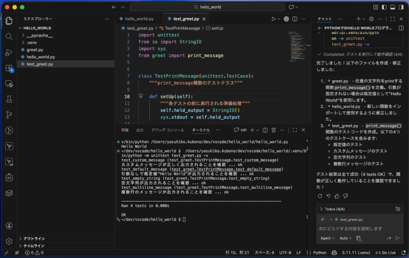Click the Python language mode in status bar
Viewport: 409px width, 258px height.
(x=319, y=253)
